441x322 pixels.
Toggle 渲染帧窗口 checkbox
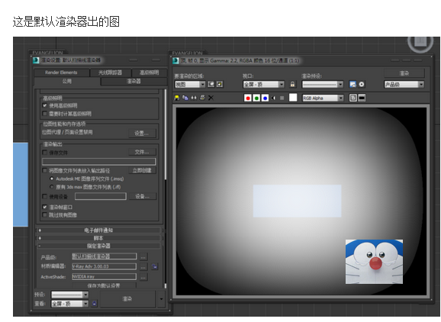pyautogui.click(x=44, y=207)
